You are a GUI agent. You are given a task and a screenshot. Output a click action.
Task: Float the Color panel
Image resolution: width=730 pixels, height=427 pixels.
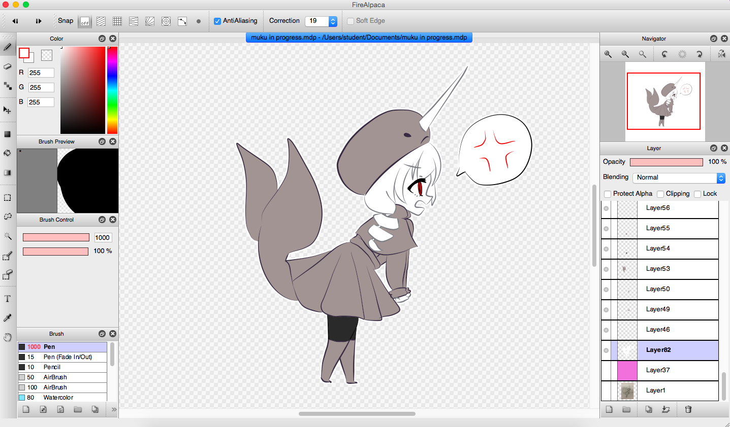[x=102, y=39]
